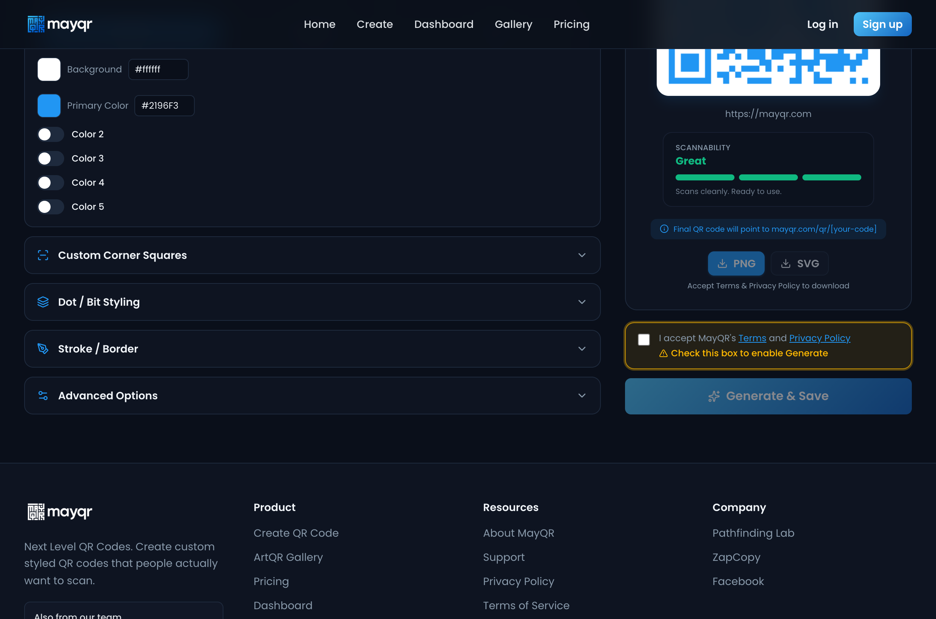This screenshot has width=936, height=619.
Task: Expand the Advanced Options chevron
Action: (x=582, y=396)
